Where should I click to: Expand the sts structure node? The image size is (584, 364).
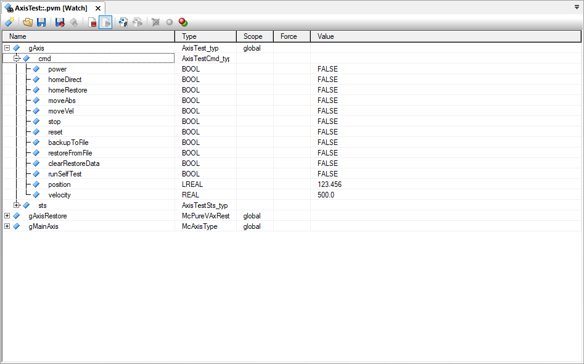point(17,205)
